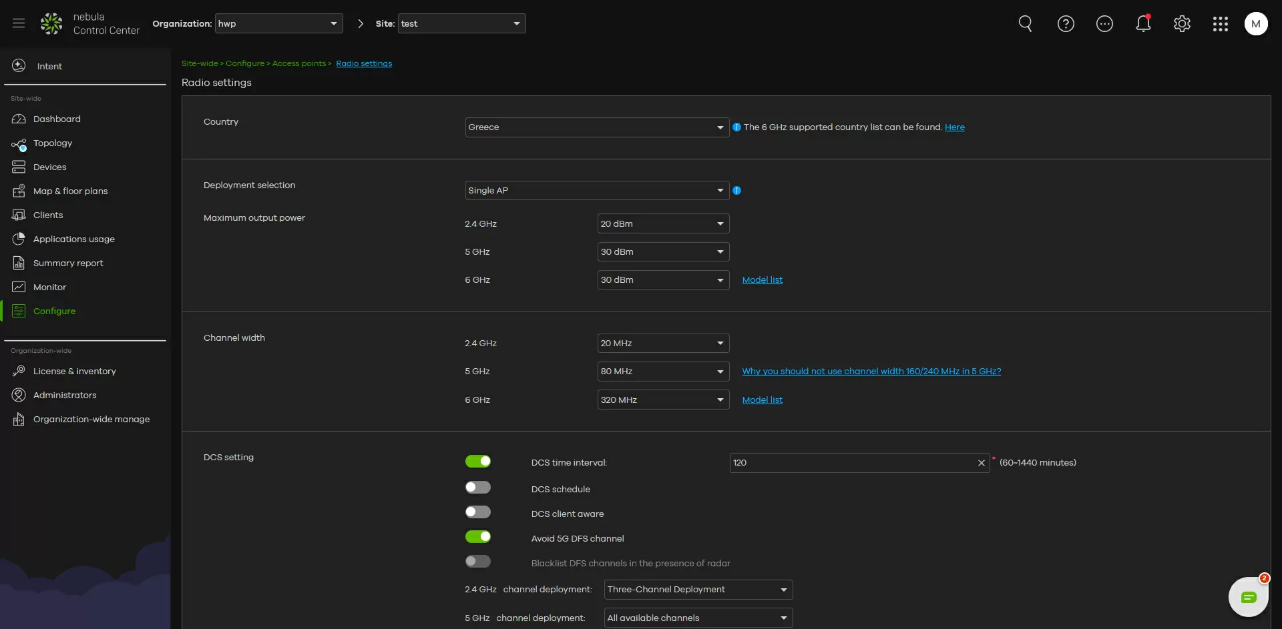Expand the 2.4 GHz channel deployment dropdown

click(698, 590)
